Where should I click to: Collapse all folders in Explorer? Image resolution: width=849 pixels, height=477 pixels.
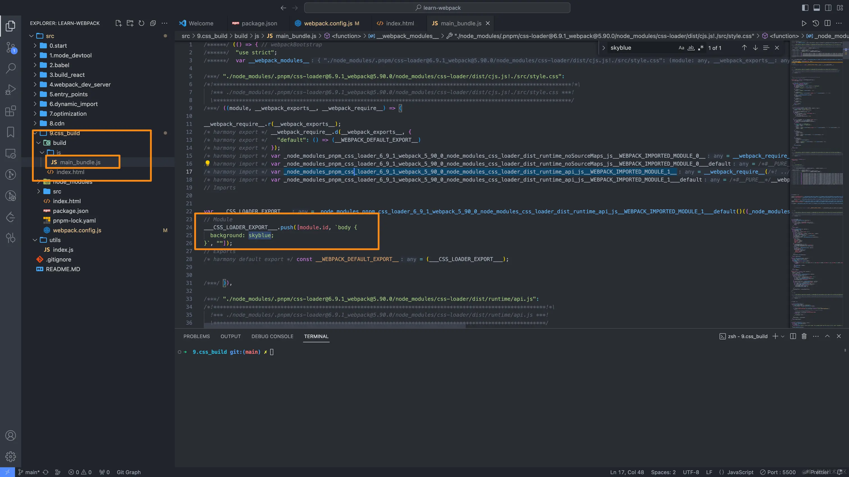[153, 23]
